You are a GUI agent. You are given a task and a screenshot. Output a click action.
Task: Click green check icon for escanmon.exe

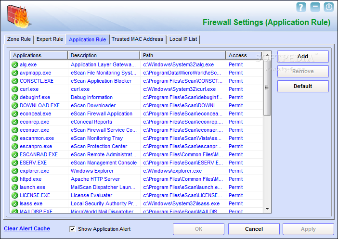pos(14,138)
